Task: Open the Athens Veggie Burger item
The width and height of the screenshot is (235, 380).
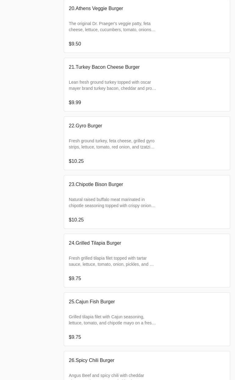Action: pos(96,9)
